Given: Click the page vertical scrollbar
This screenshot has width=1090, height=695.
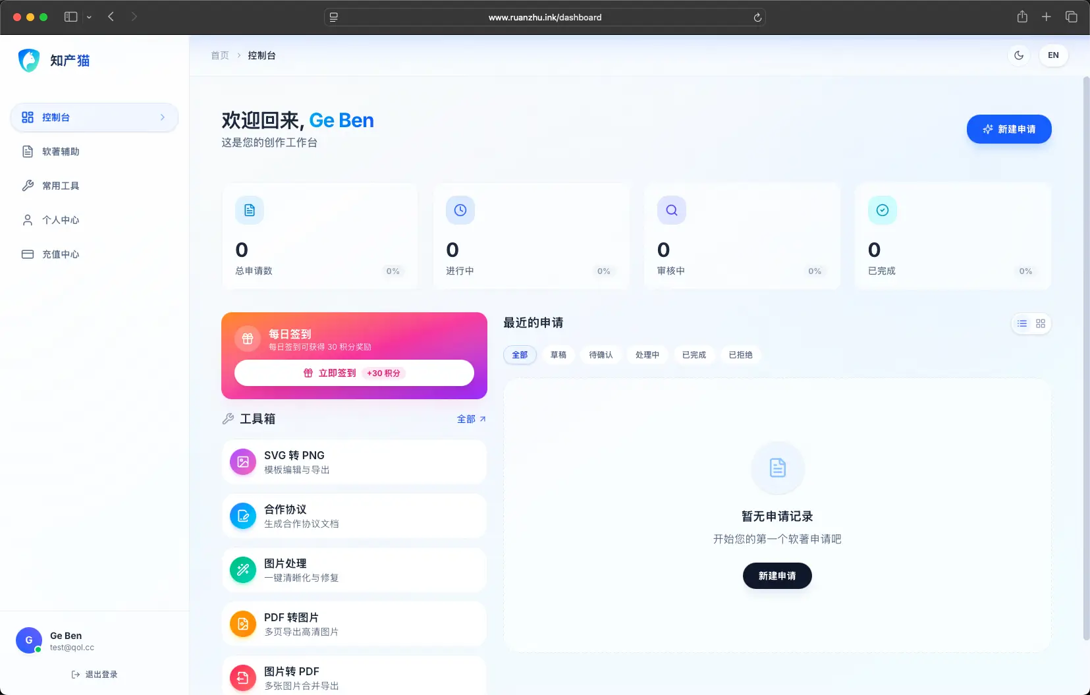Looking at the screenshot, I should [1086, 356].
